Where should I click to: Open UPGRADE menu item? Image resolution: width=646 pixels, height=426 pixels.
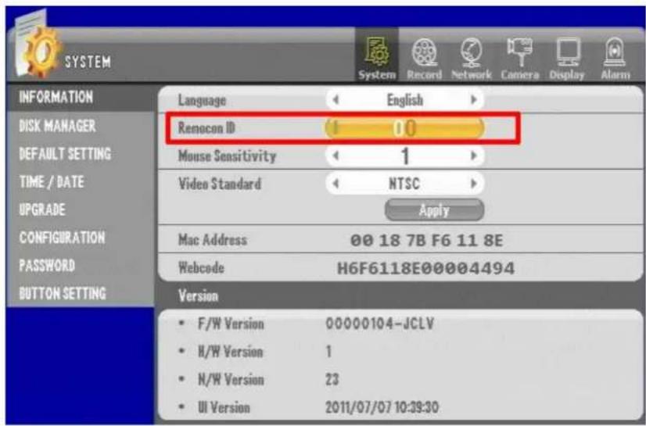(x=42, y=209)
